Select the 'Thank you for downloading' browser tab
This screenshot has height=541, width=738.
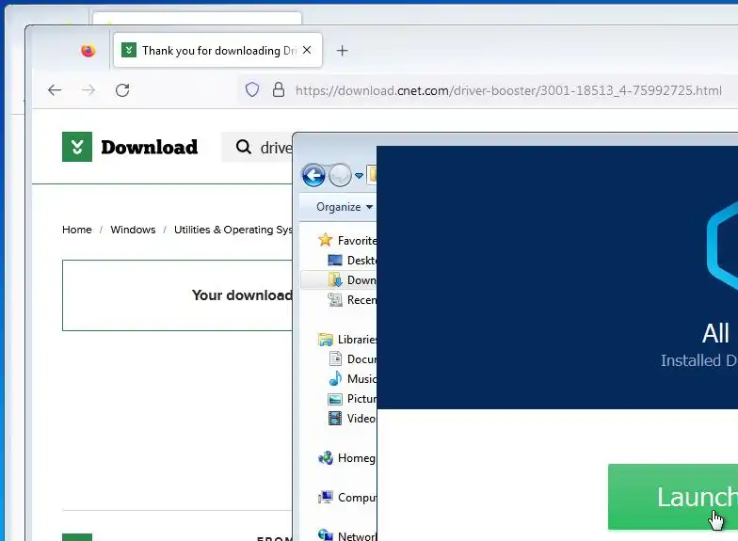tap(218, 51)
